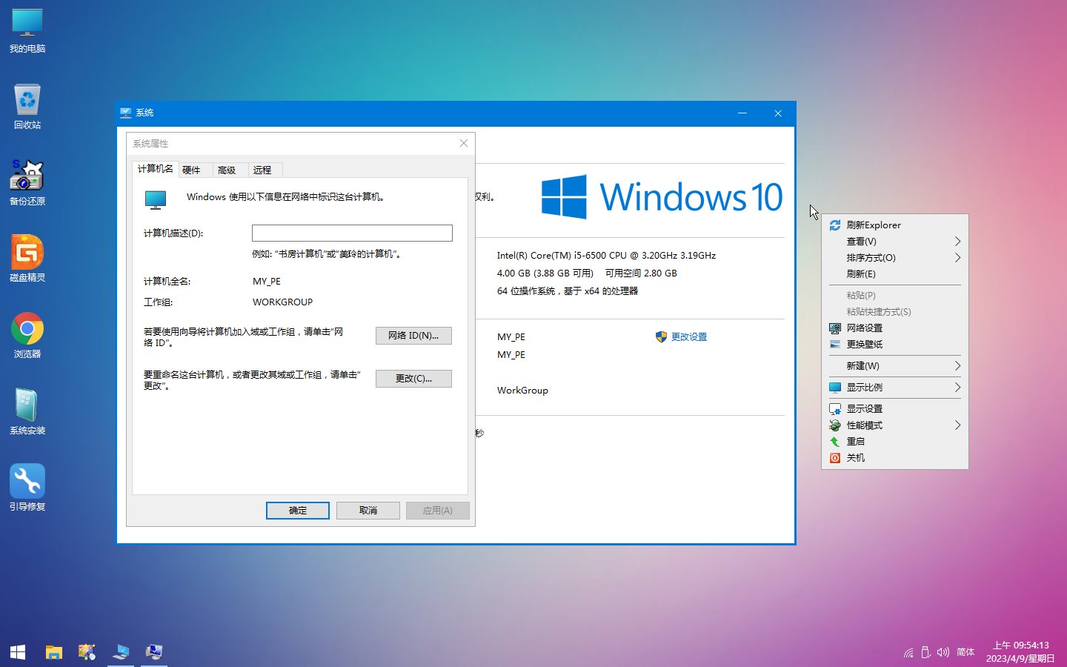Switch to the 计算机名 tab

pyautogui.click(x=156, y=169)
